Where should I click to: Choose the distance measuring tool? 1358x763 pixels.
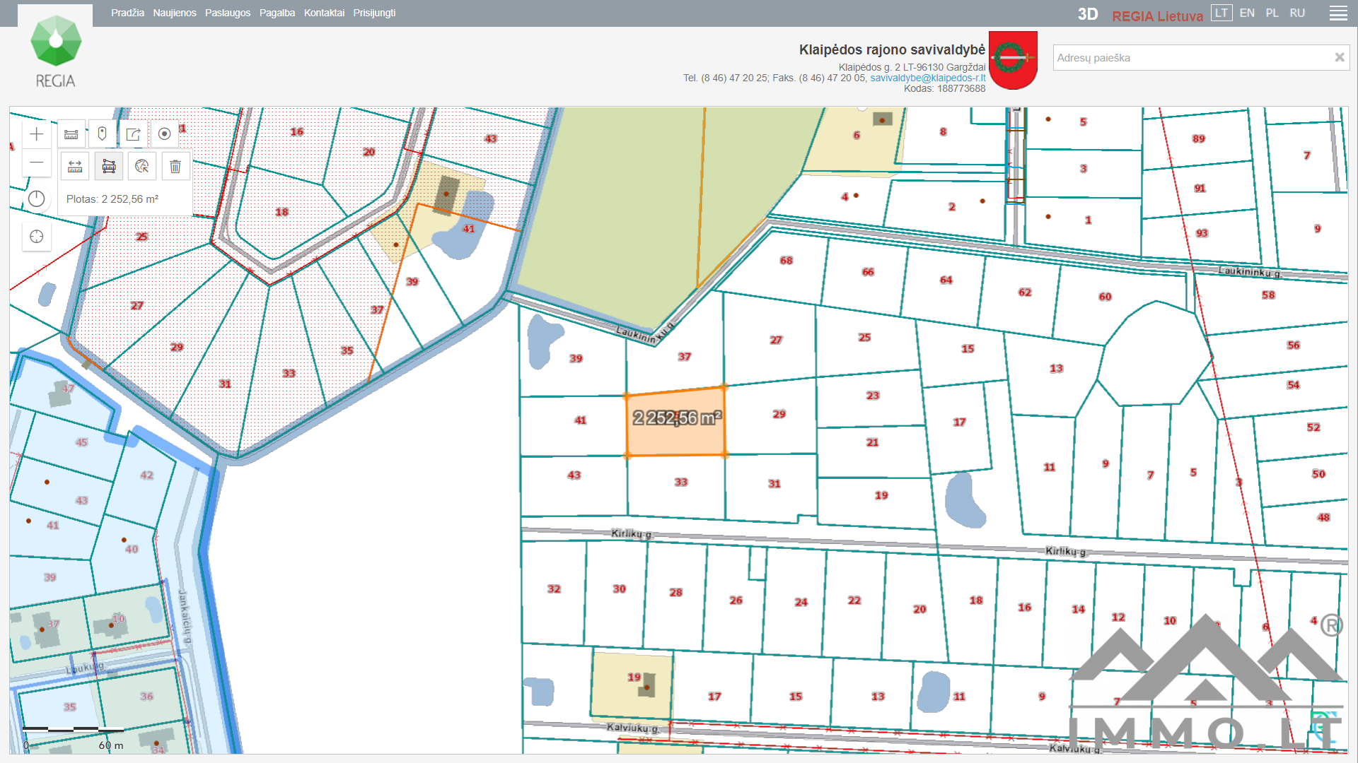(75, 166)
